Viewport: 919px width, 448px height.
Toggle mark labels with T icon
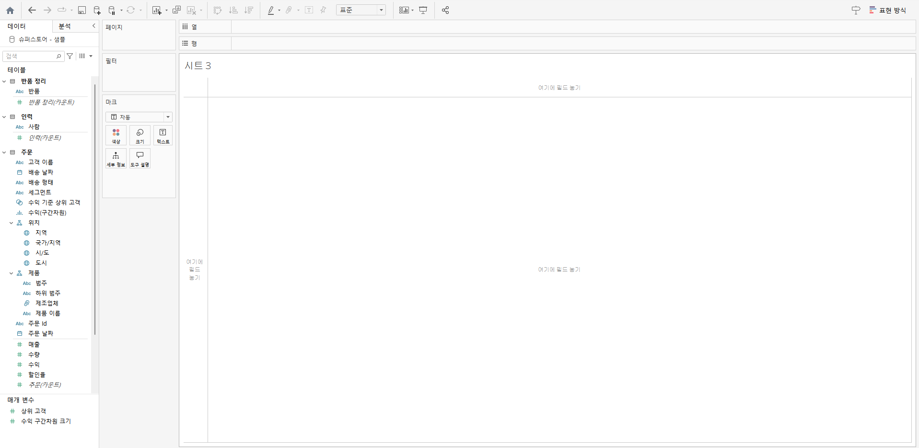[x=309, y=10]
